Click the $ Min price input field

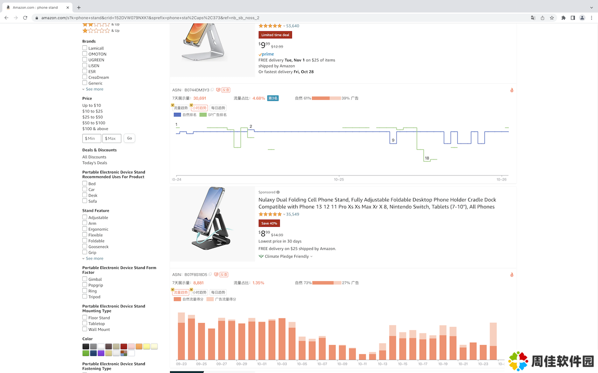[x=92, y=138]
